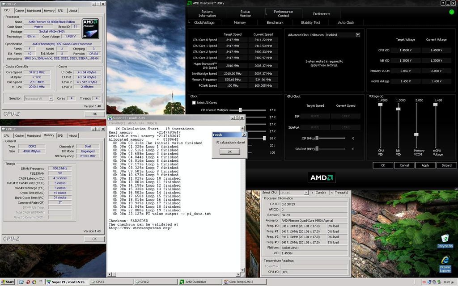458x286 pixels.
Task: Open the Start menu
Action: point(8,282)
